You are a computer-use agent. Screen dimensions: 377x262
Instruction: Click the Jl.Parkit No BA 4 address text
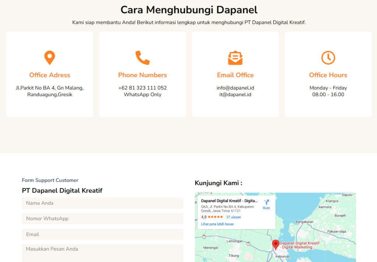tap(50, 91)
